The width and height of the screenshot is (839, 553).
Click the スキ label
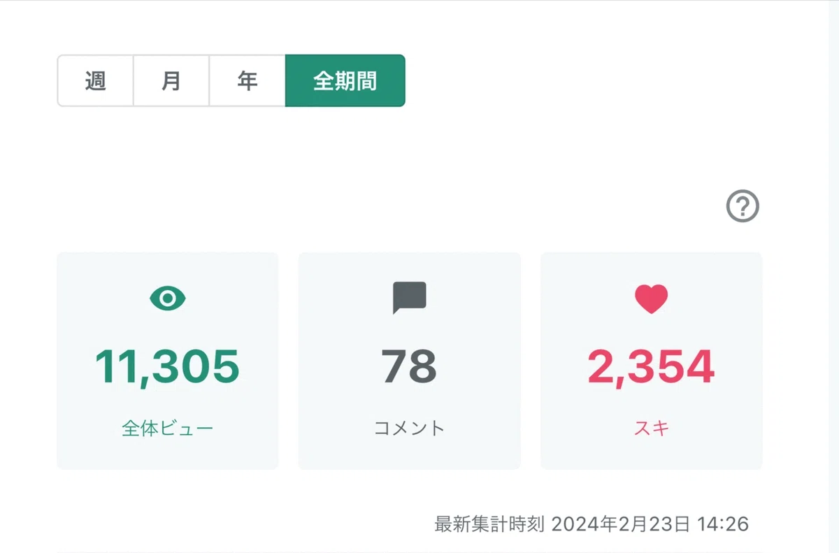pyautogui.click(x=652, y=428)
